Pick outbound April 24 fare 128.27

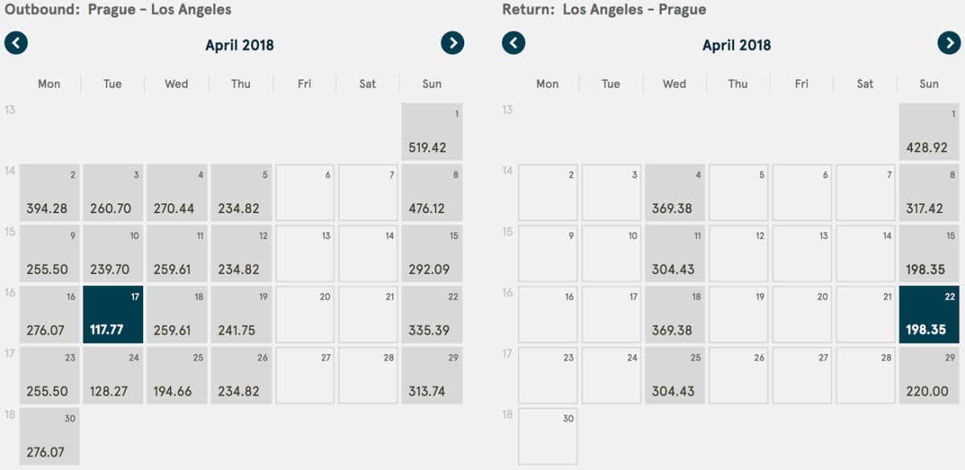(113, 375)
